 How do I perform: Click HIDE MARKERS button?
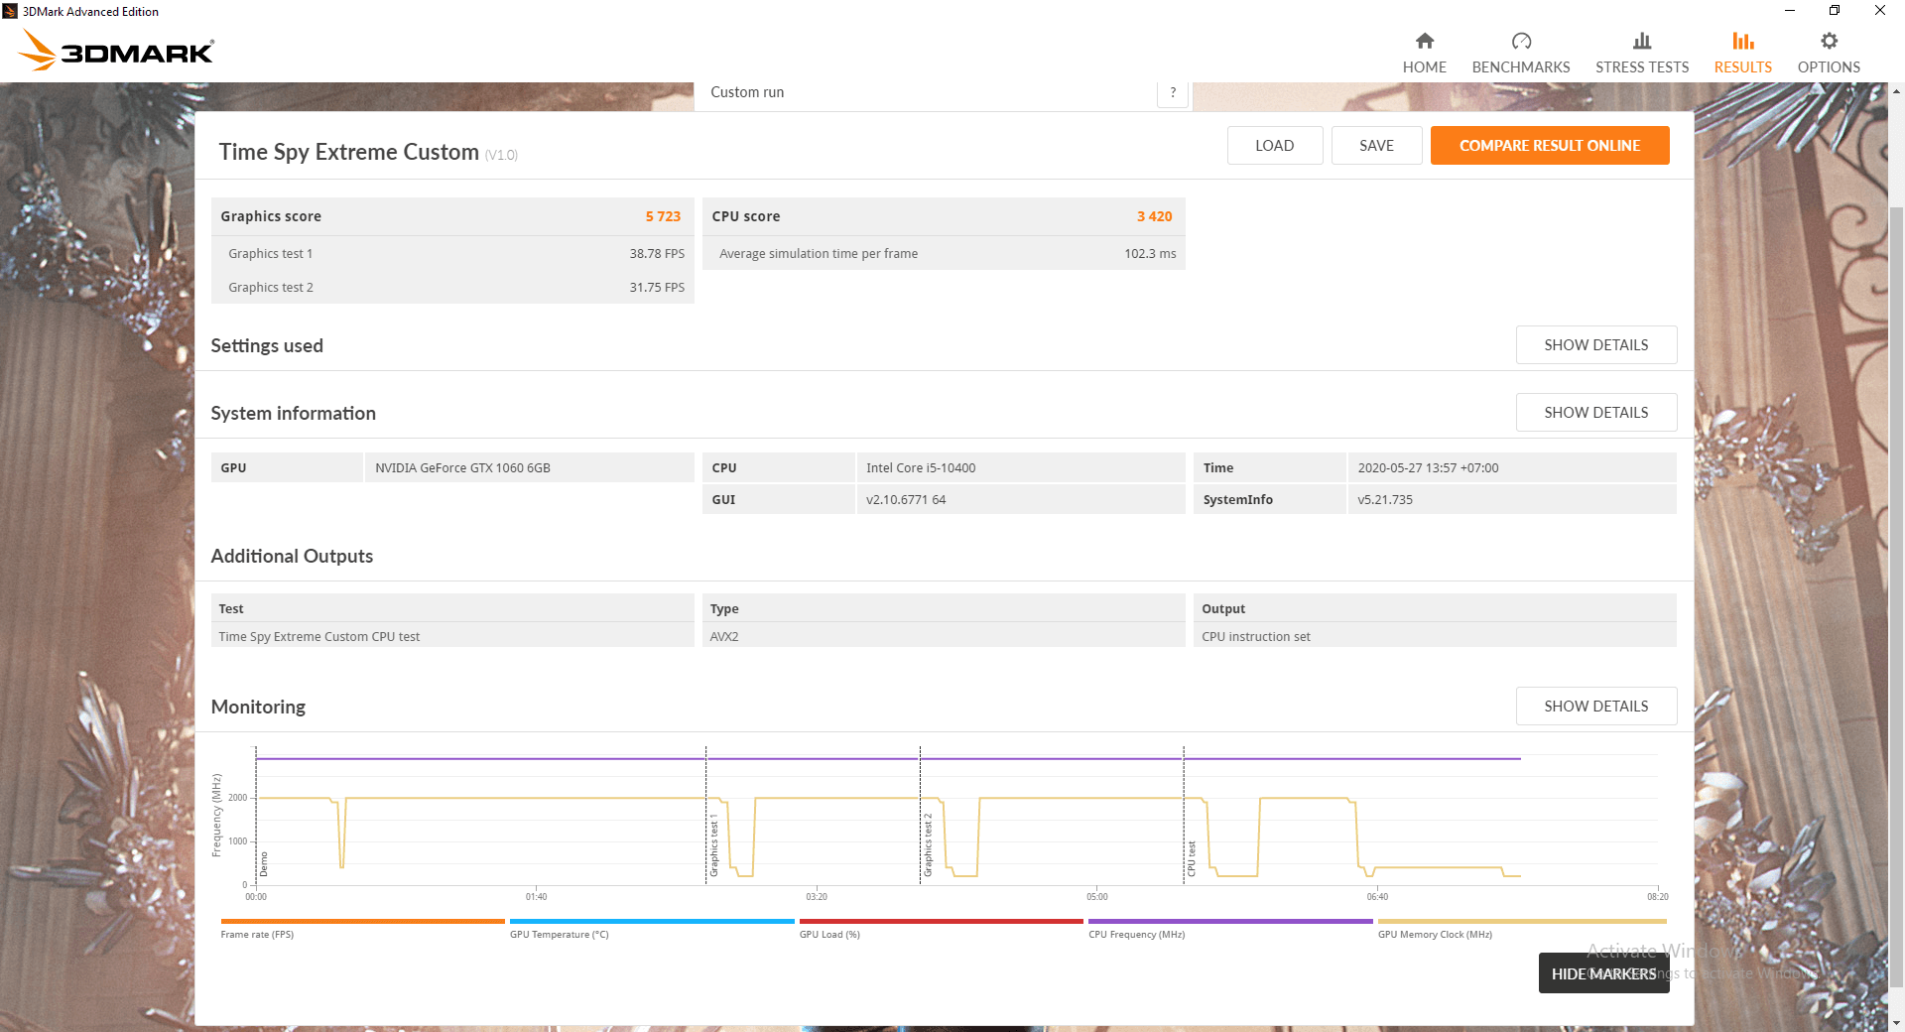pyautogui.click(x=1603, y=973)
